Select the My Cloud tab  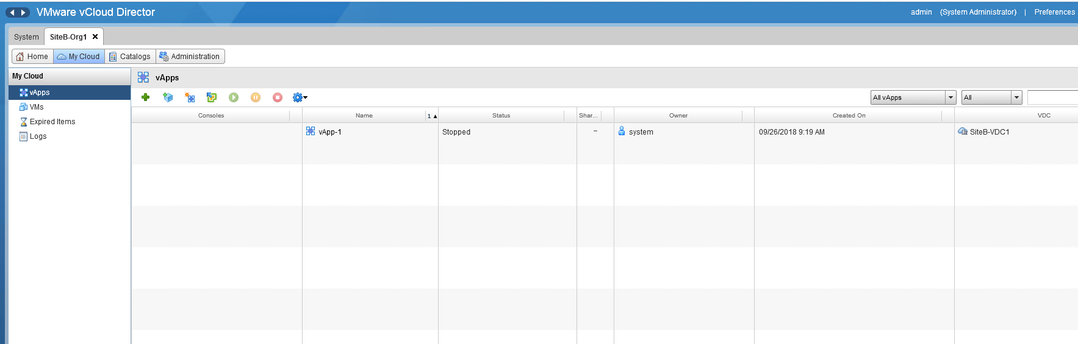79,57
